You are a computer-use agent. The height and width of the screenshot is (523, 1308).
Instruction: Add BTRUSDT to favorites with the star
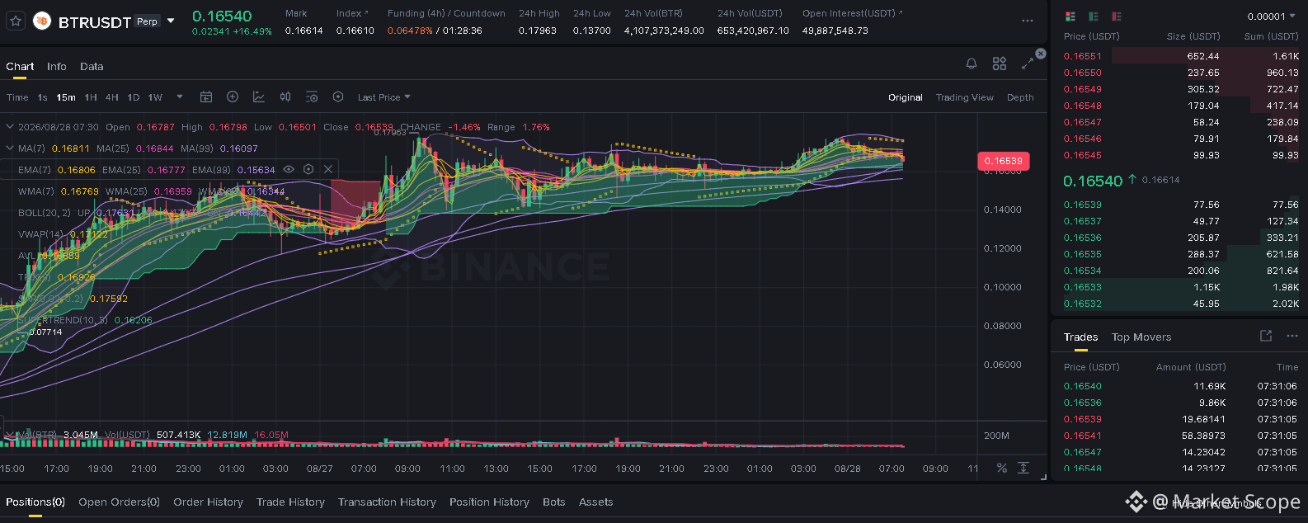15,21
